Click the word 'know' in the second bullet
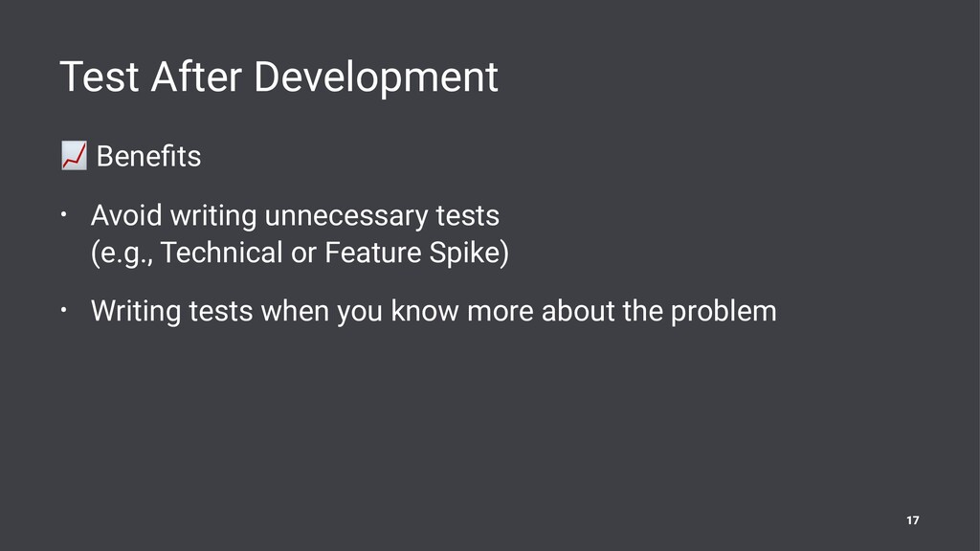The width and height of the screenshot is (980, 551). click(x=424, y=311)
